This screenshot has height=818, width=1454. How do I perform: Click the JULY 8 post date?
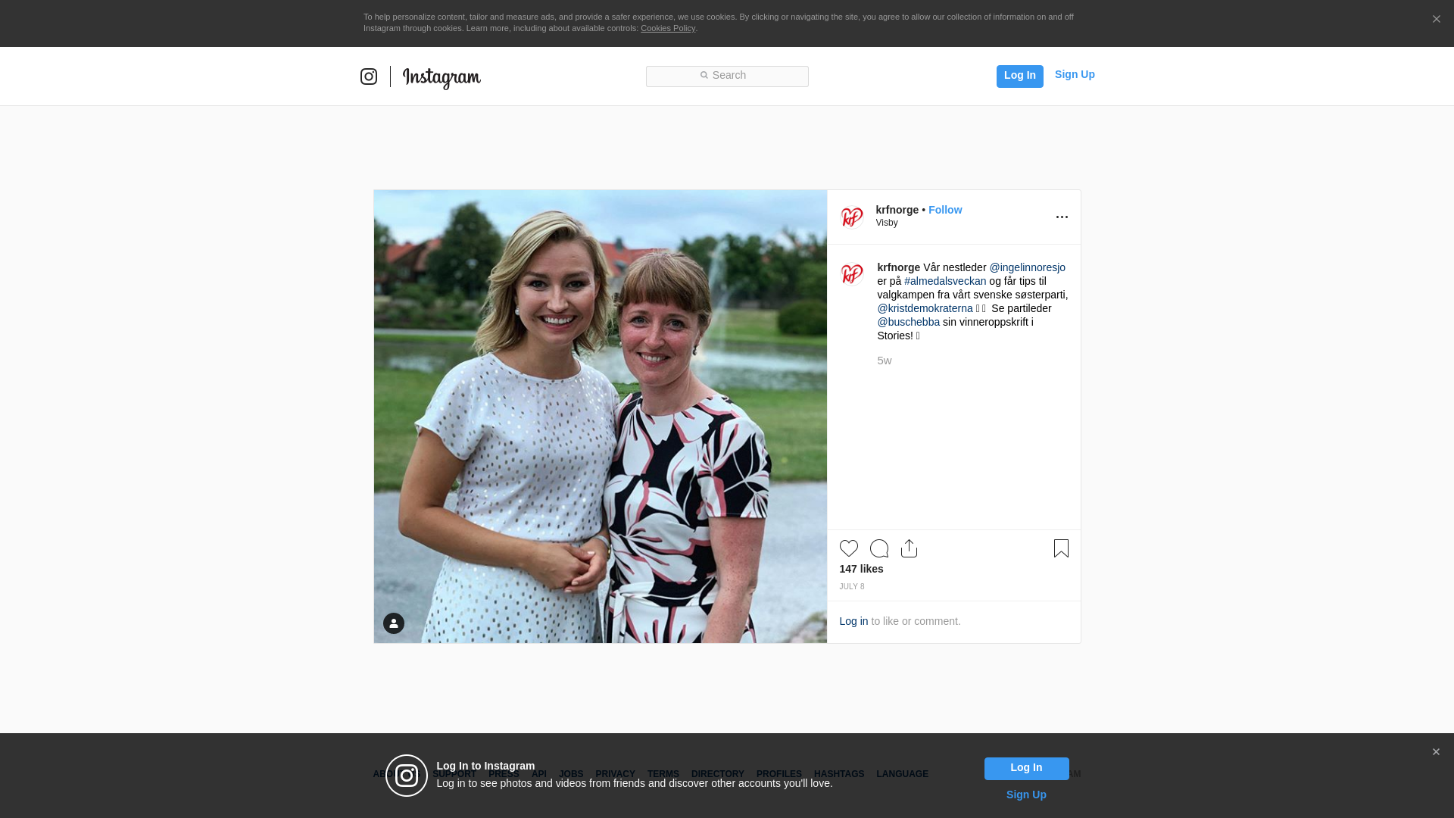pos(851,587)
